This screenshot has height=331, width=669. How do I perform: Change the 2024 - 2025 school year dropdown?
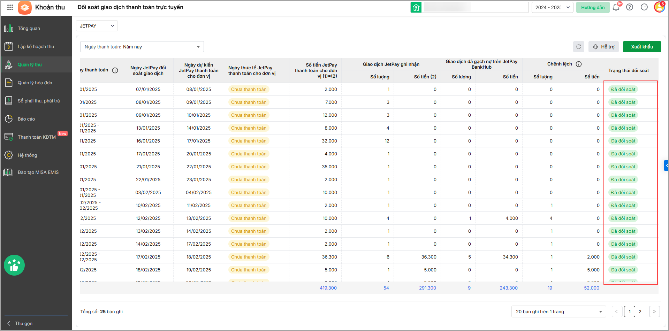pyautogui.click(x=552, y=7)
